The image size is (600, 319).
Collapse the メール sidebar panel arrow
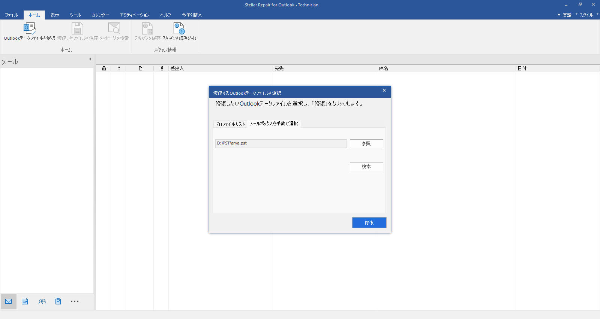90,59
